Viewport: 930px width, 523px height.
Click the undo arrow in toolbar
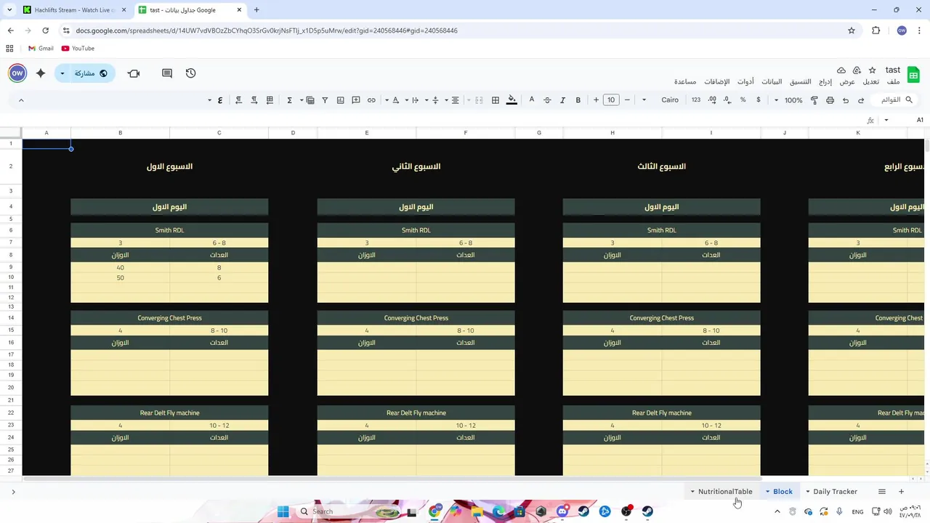[x=846, y=100]
